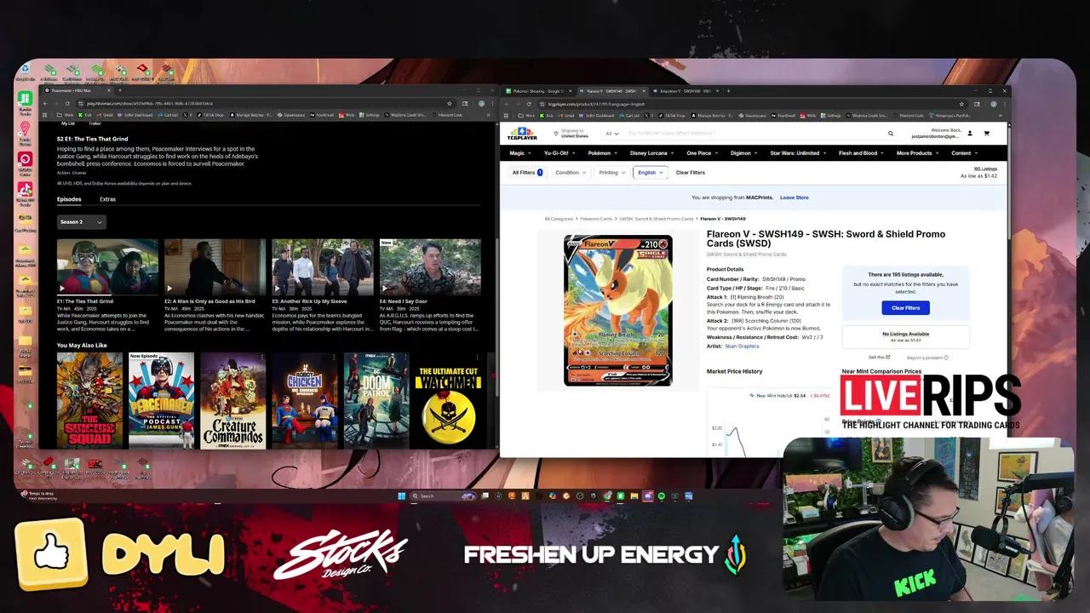The width and height of the screenshot is (1090, 613).
Task: Reload the HBO Max page
Action: coord(67,104)
